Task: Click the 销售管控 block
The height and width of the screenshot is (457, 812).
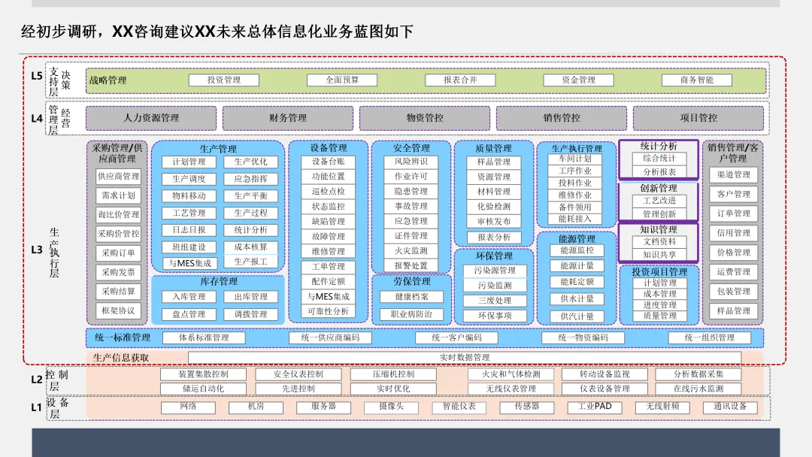Action: coord(562,118)
